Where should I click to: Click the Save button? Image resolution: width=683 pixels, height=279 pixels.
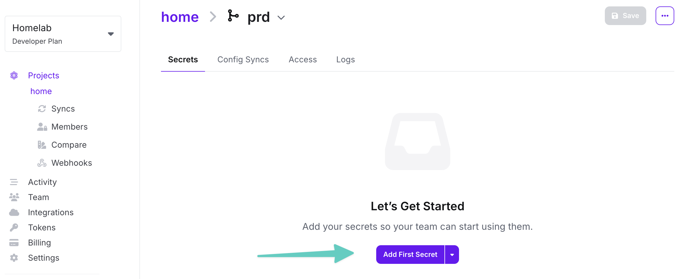[x=625, y=16]
